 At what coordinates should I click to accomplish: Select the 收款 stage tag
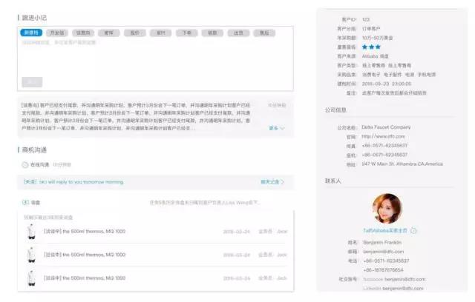click(x=212, y=33)
